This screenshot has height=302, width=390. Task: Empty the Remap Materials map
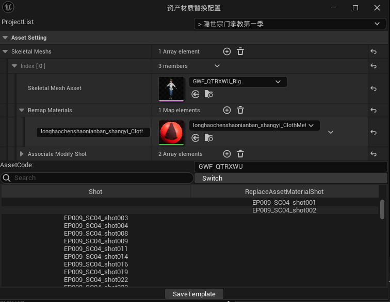(x=240, y=110)
